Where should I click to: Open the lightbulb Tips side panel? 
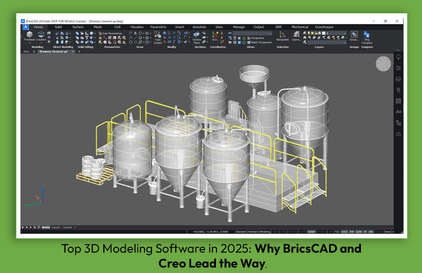click(x=398, y=57)
